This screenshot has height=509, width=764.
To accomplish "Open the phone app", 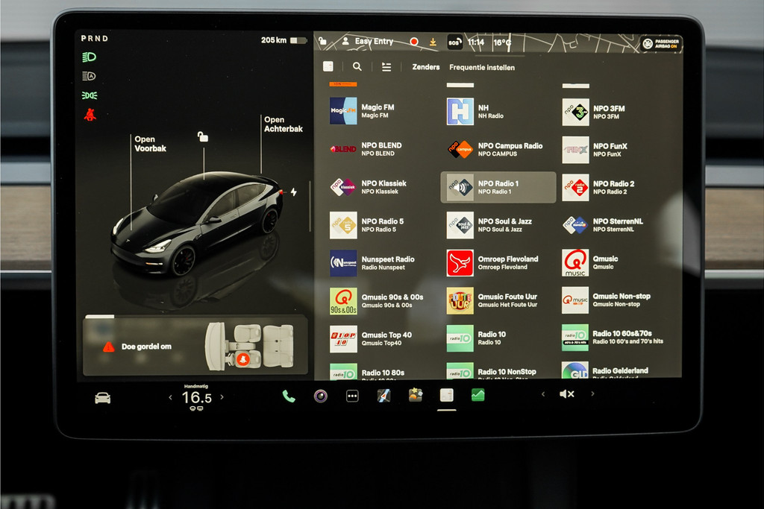I will coord(289,396).
